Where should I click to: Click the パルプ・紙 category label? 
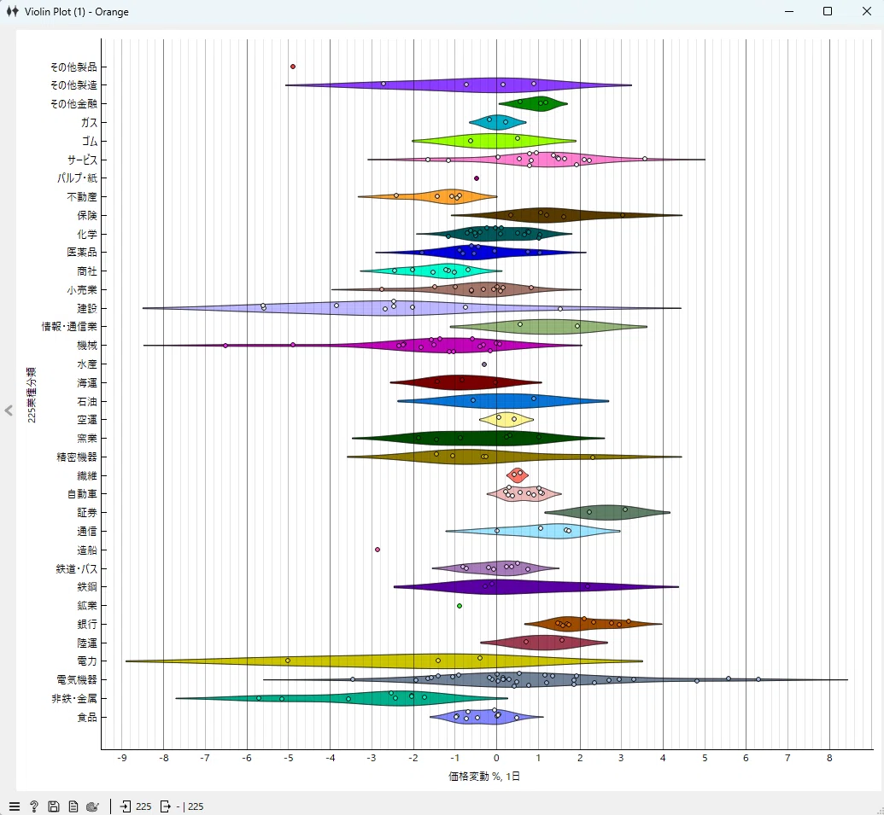tap(77, 178)
